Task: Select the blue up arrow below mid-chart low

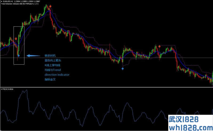Action: click(x=123, y=69)
